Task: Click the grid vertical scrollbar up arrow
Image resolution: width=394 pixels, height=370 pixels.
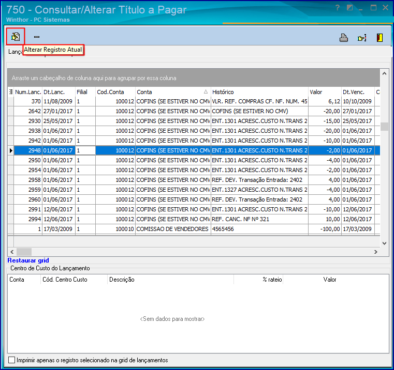Action: pyautogui.click(x=384, y=73)
